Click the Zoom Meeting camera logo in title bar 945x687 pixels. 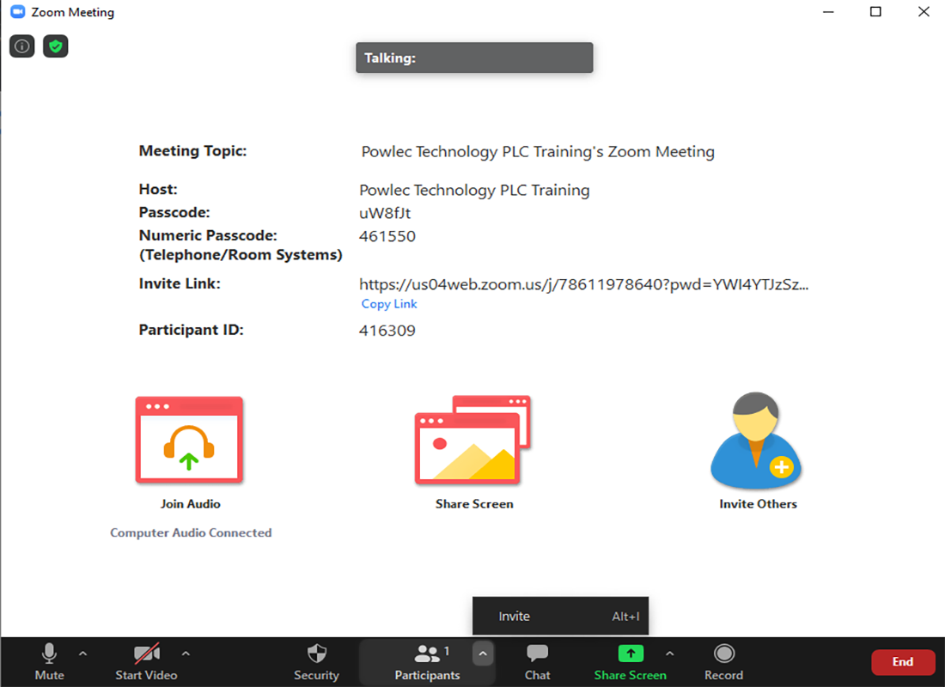(x=18, y=12)
